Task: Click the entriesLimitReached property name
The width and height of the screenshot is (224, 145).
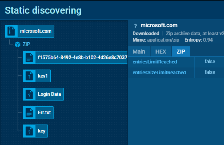Action: click(155, 62)
